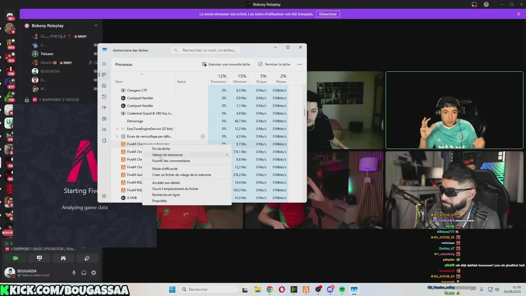Open Discord soundboard button
Image resolution: width=526 pixels, height=296 pixels.
[87, 258]
